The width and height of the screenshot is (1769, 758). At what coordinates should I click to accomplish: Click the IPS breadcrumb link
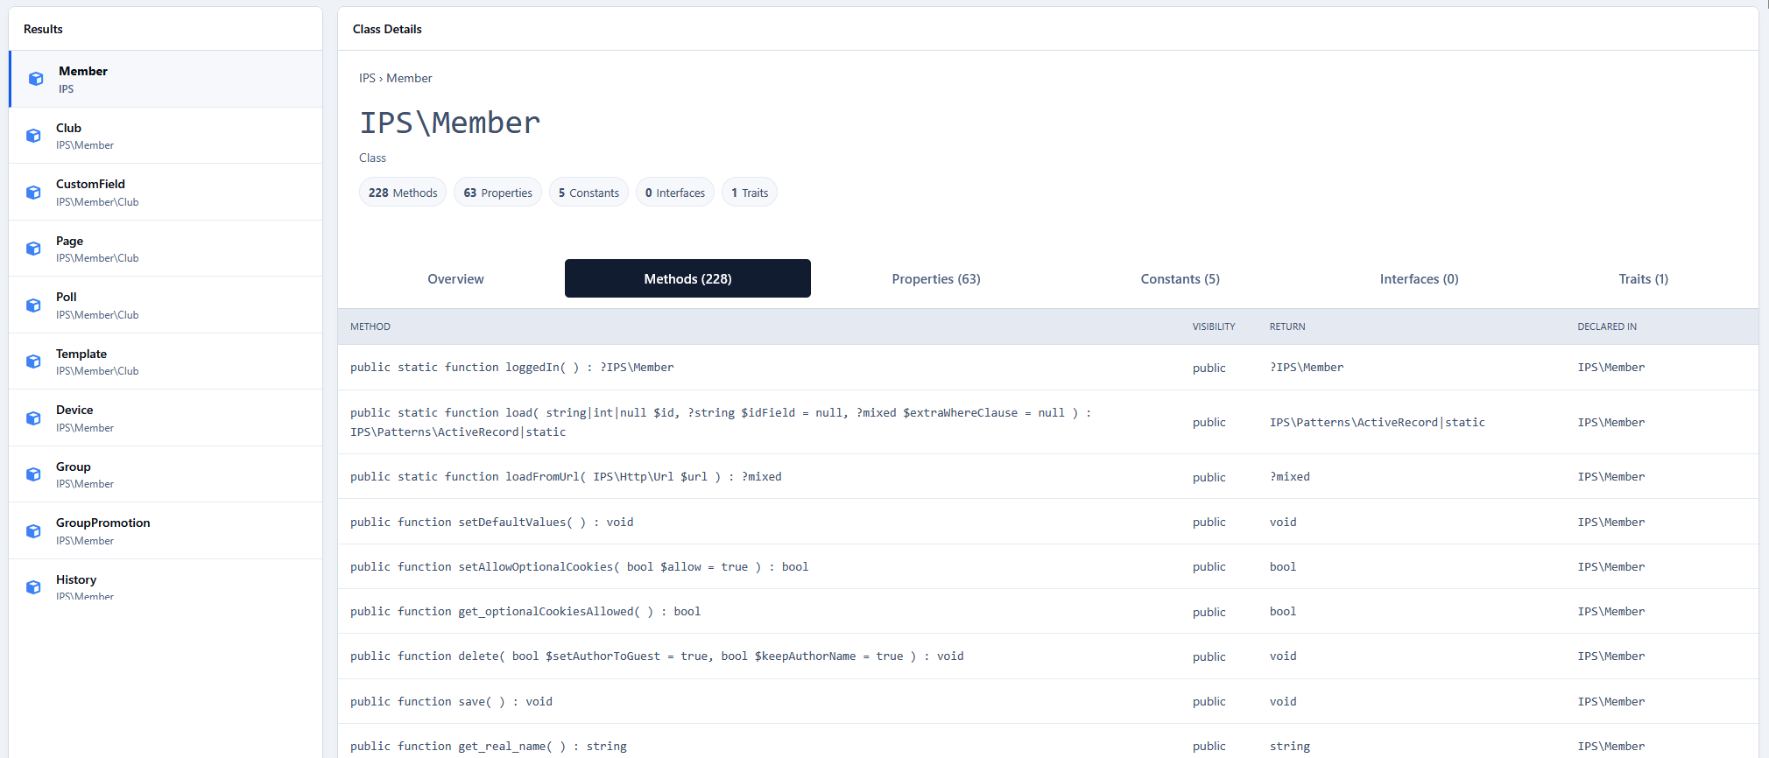367,78
